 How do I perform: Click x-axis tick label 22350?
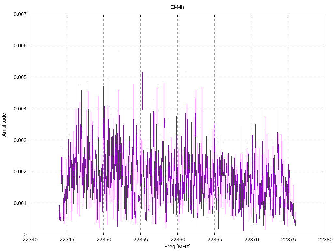pos(104,240)
